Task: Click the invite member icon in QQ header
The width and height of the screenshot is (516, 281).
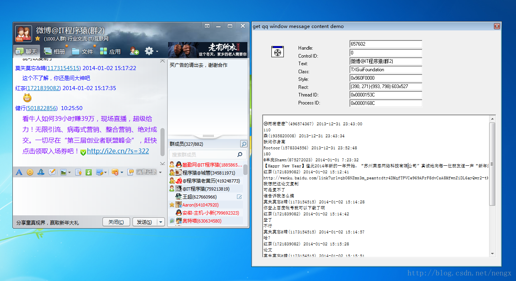Action: tap(134, 51)
